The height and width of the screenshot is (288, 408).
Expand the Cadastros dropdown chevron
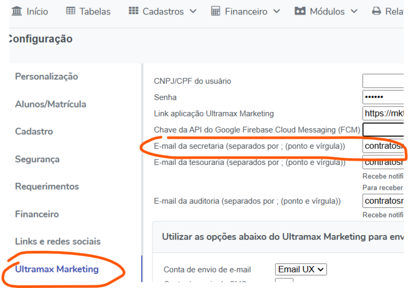(x=193, y=11)
